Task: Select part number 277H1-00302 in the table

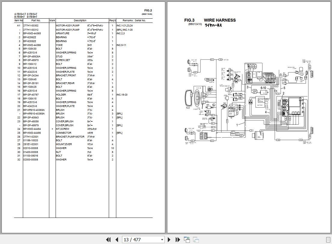Action: coord(32,26)
